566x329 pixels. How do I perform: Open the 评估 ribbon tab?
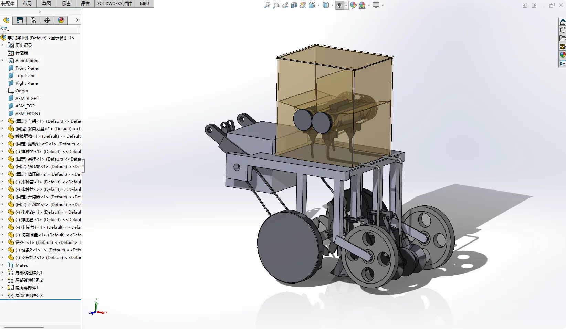tap(85, 3)
